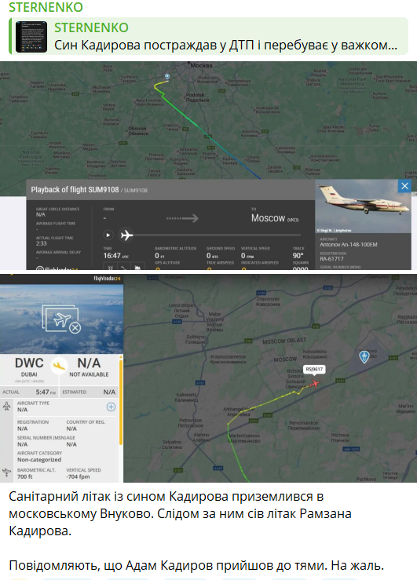The image size is (417, 580).
Task: Select the DWC Dubai origin airport
Action: [29, 367]
